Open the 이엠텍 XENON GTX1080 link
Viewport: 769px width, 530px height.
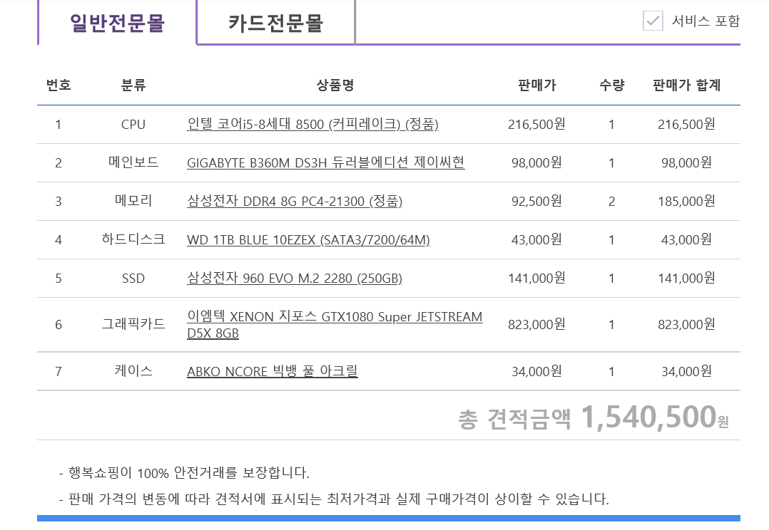coord(335,324)
